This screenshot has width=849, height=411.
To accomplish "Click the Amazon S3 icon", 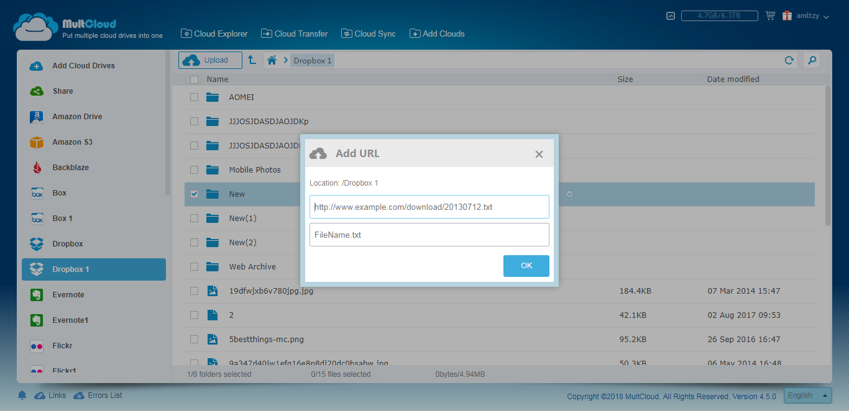I will coord(37,142).
